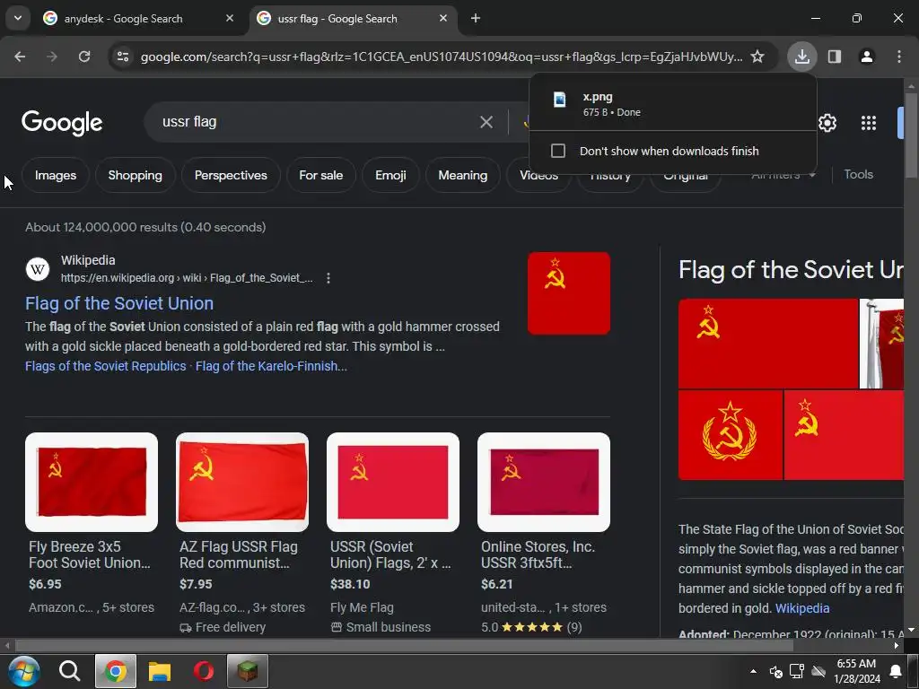Open Fly Breeze 3x5 Foot product image
This screenshot has height=689, width=919.
click(x=92, y=482)
